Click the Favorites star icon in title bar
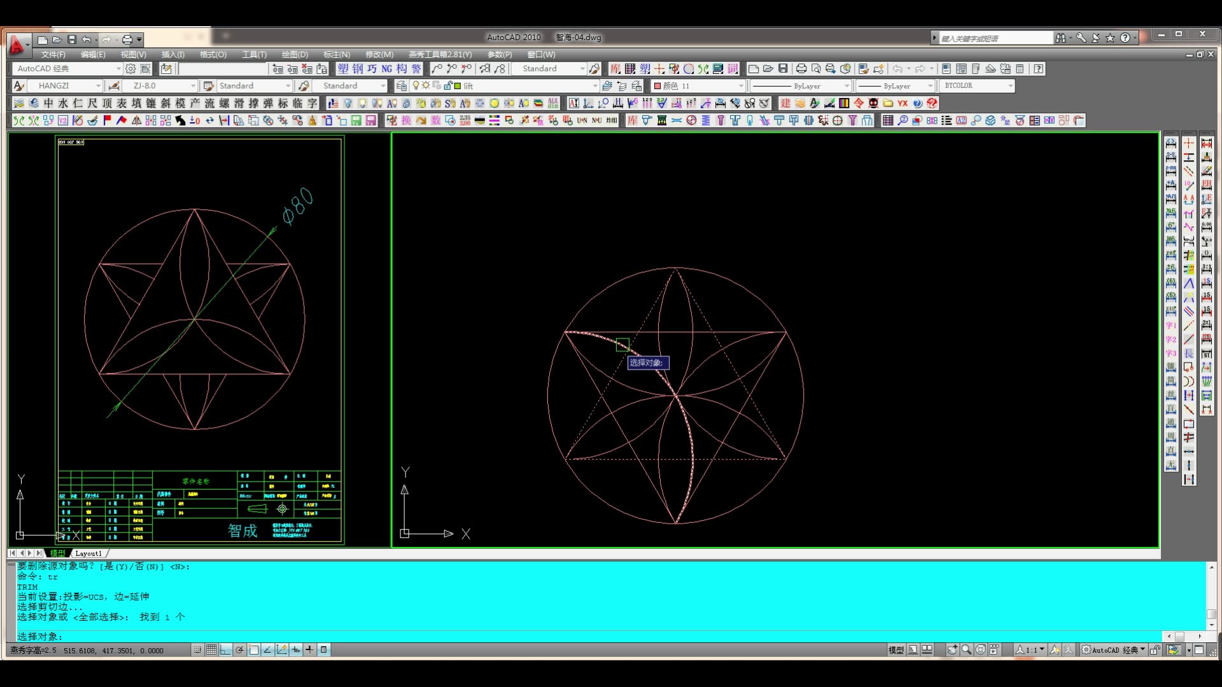Image resolution: width=1222 pixels, height=687 pixels. [1110, 38]
